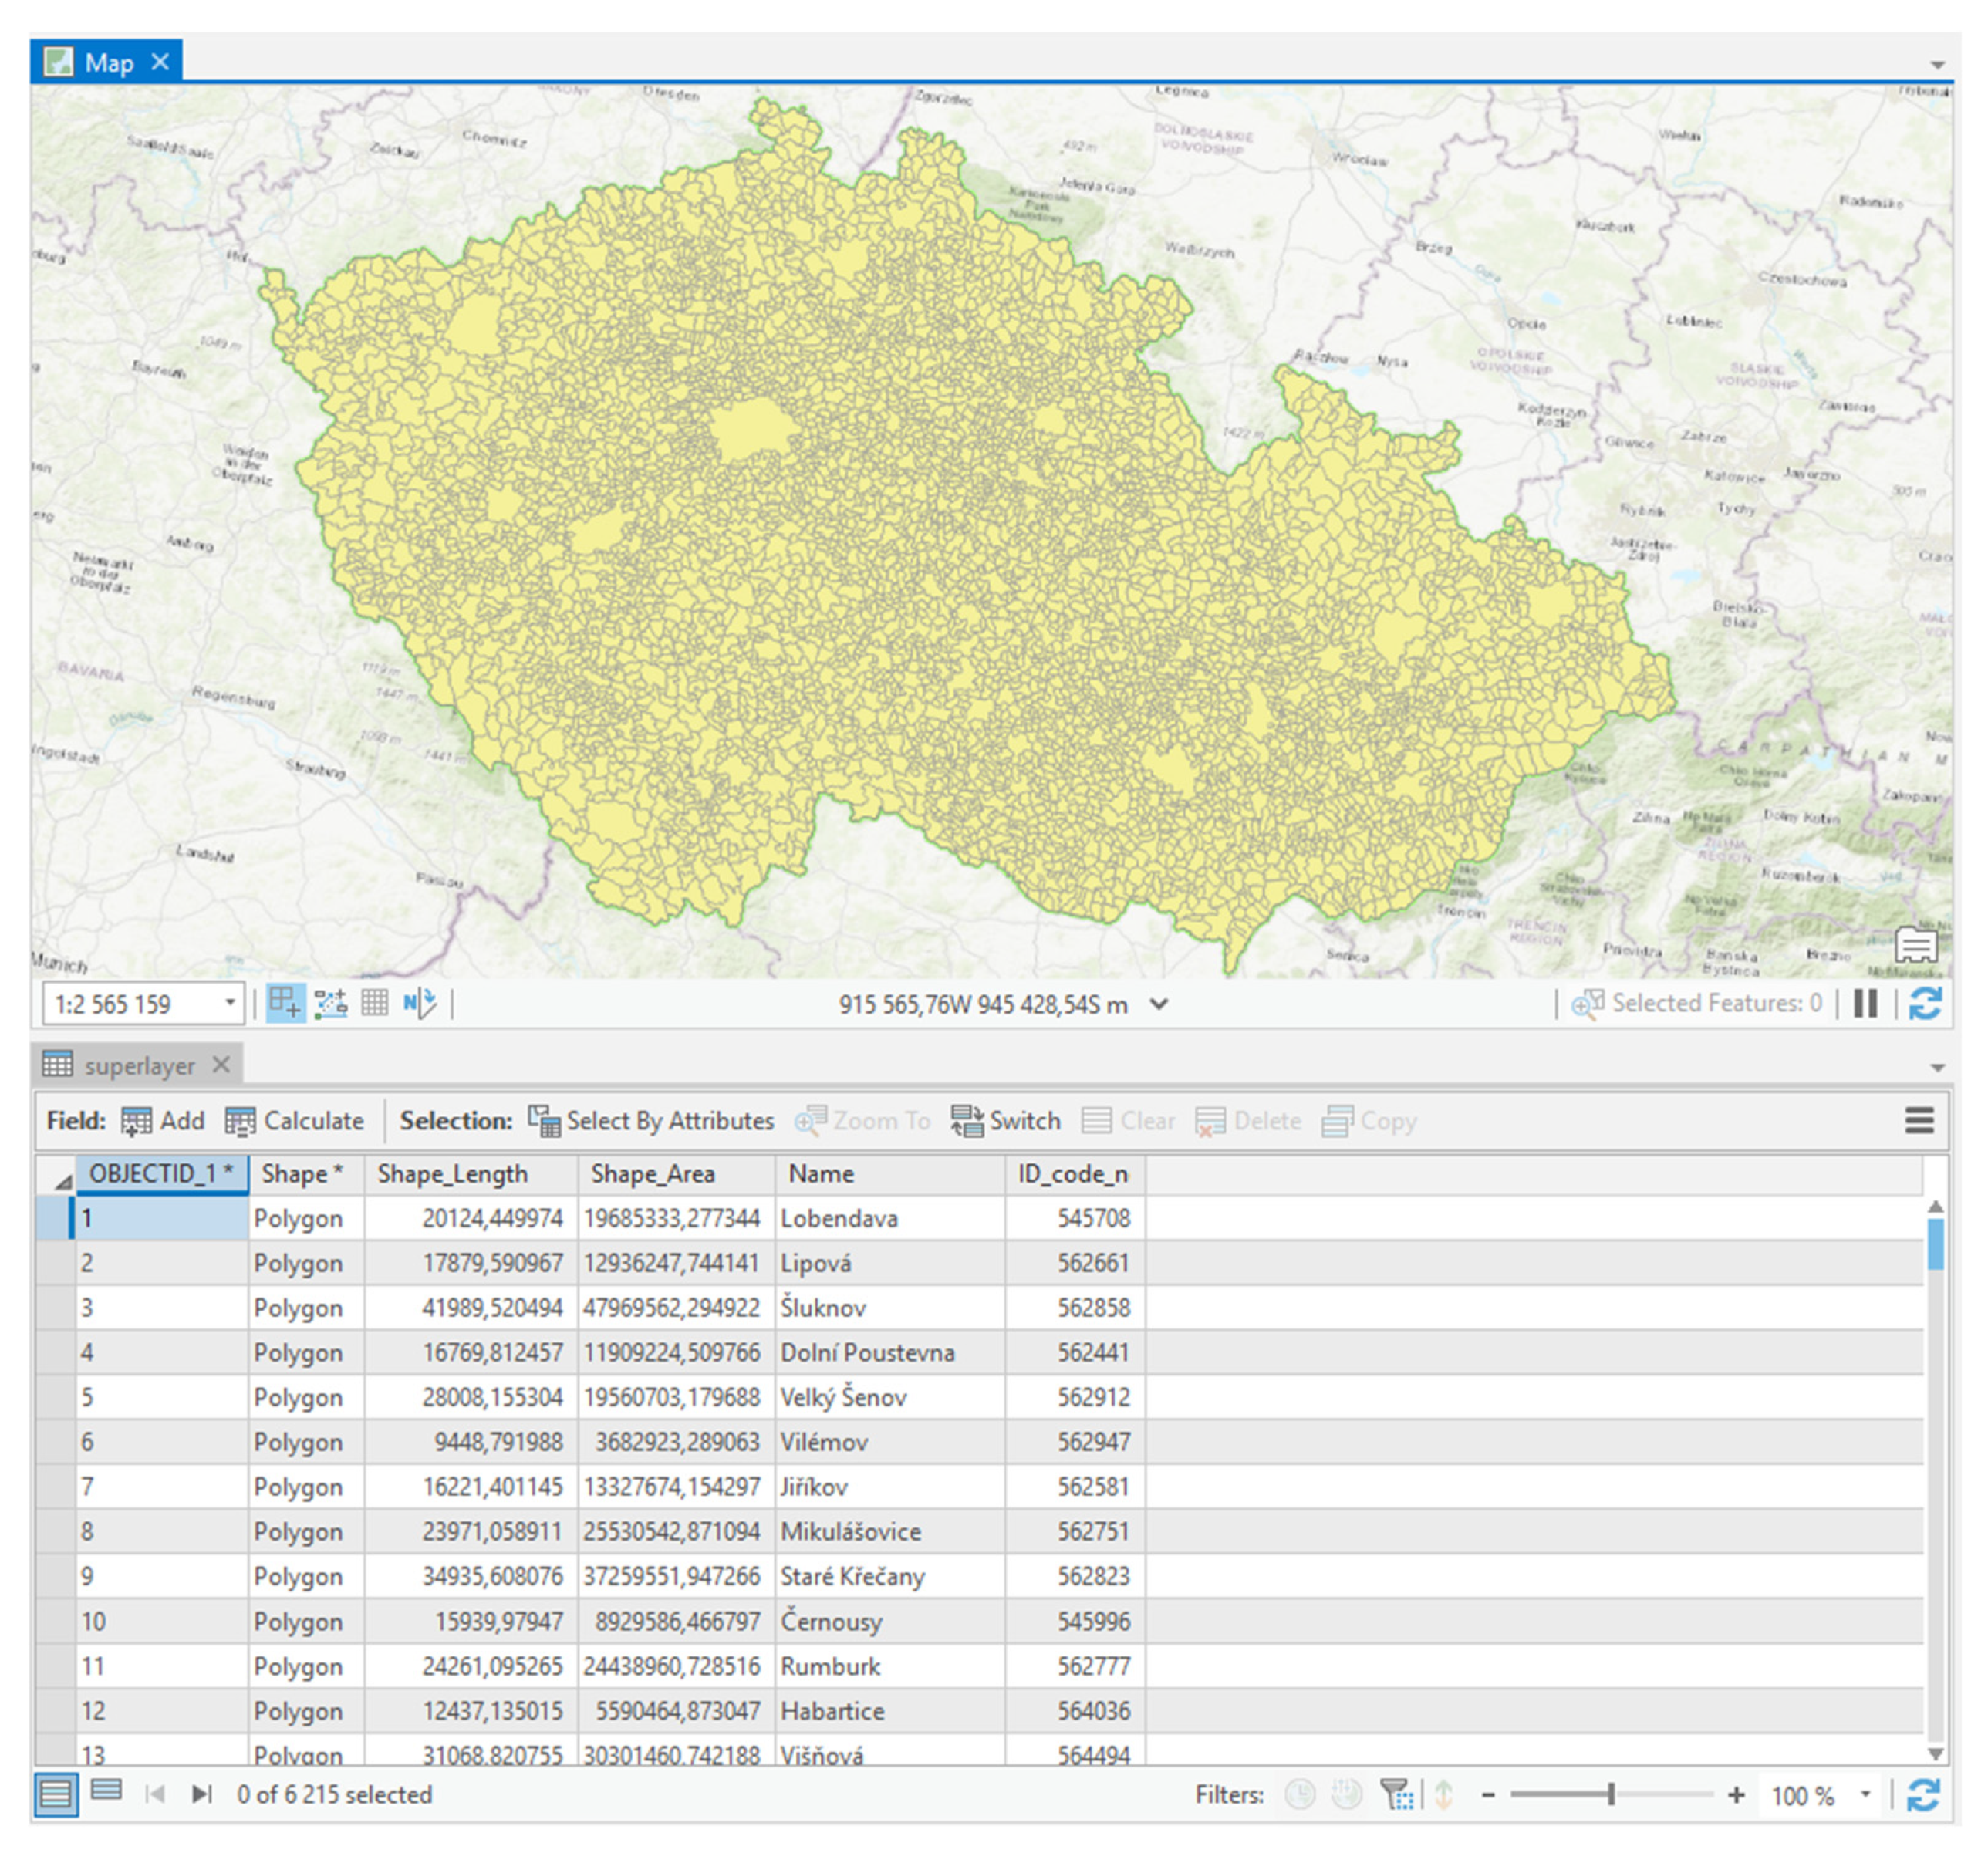Open the map scale dropdown
Image resolution: width=1988 pixels, height=1853 pixels.
click(231, 1003)
